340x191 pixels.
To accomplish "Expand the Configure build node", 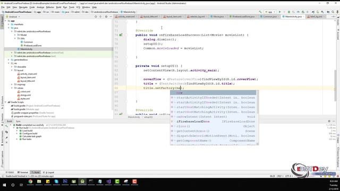I will (x=17, y=134).
